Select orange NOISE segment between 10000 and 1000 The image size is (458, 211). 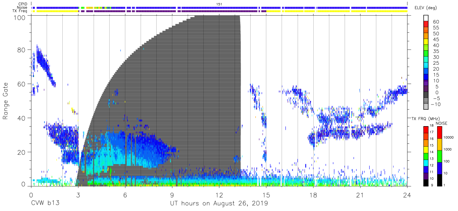pos(440,144)
